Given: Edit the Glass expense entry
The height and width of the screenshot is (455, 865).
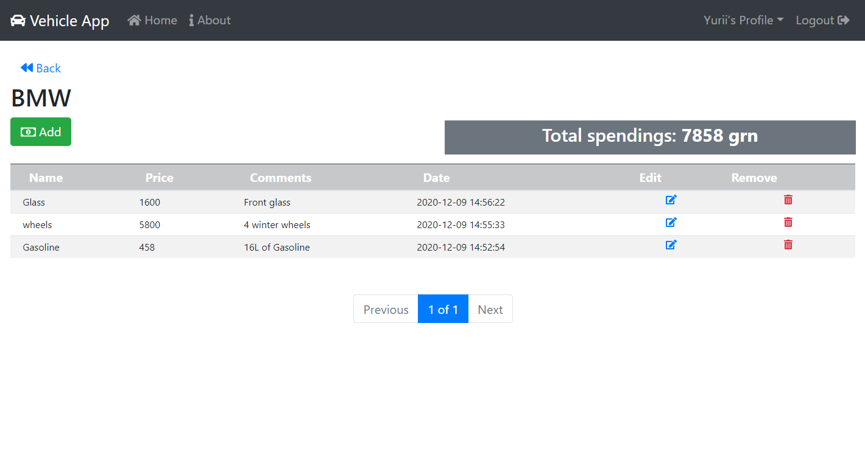Looking at the screenshot, I should [671, 200].
